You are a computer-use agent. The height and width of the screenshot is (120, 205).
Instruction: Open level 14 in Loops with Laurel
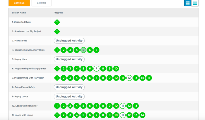[142, 115]
